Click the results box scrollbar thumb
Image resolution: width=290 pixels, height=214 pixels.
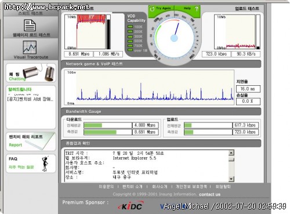coord(231,159)
